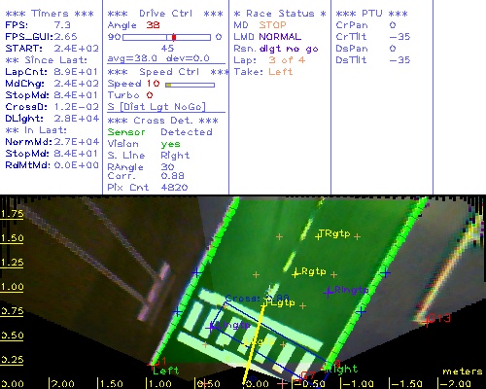Click the Race Status header
The width and height of the screenshot is (486, 389).
pos(280,14)
